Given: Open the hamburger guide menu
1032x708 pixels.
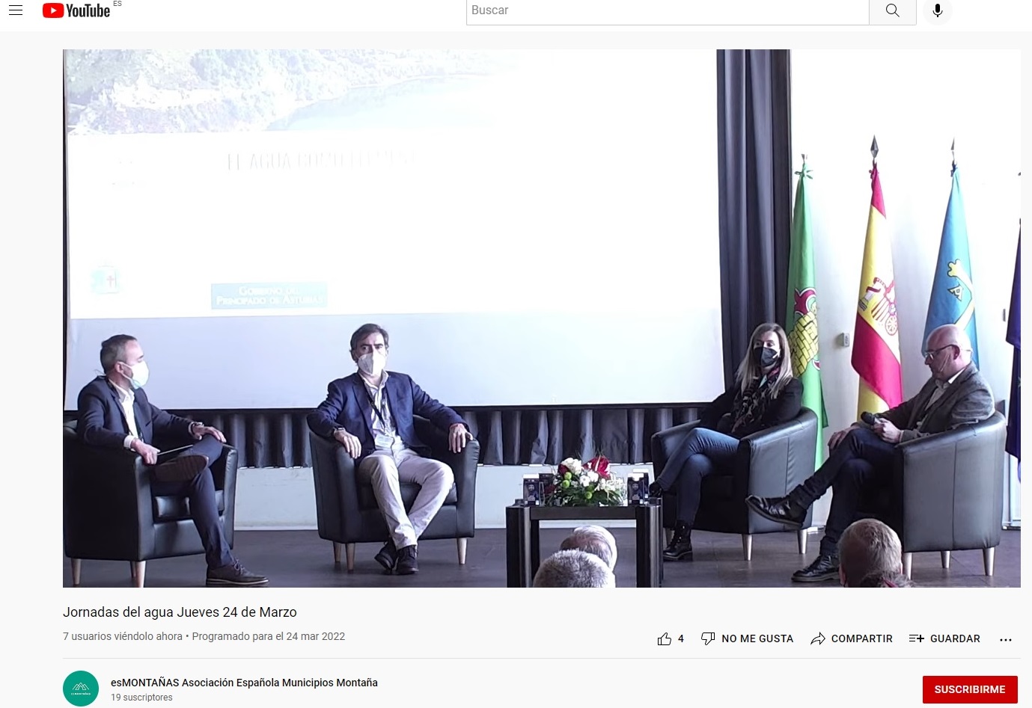Looking at the screenshot, I should pyautogui.click(x=16, y=10).
